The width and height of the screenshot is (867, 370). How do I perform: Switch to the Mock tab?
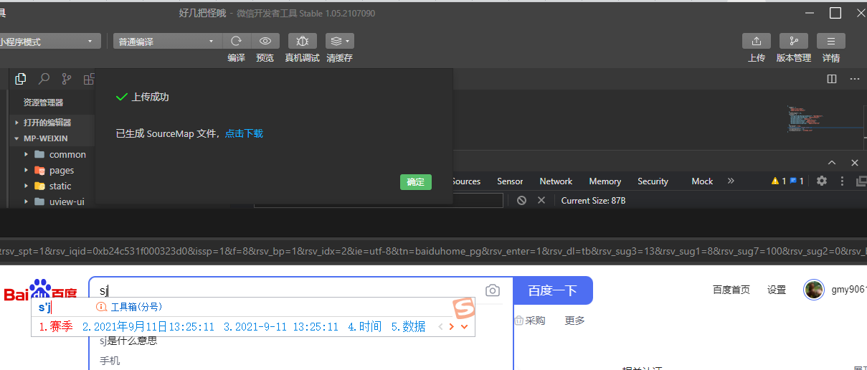coord(702,181)
